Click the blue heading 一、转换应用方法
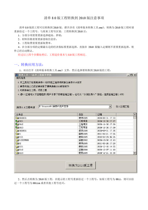Screen dimensions: 148x210 tap(29, 65)
